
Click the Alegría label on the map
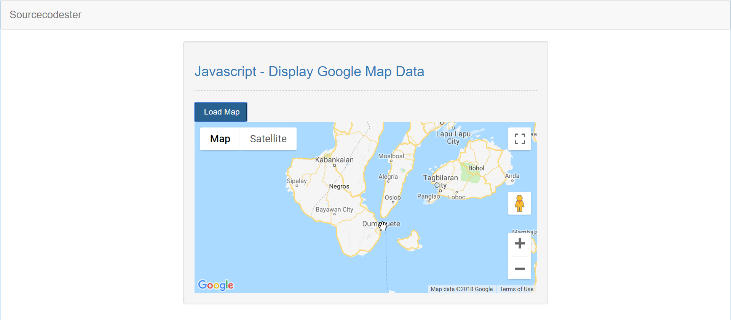tap(388, 177)
